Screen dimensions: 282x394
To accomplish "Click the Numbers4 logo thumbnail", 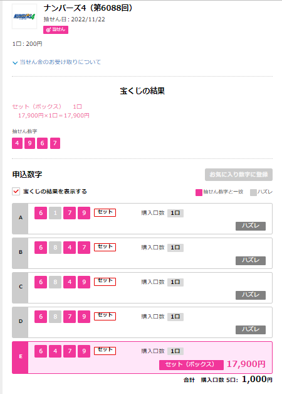I will pos(24,16).
